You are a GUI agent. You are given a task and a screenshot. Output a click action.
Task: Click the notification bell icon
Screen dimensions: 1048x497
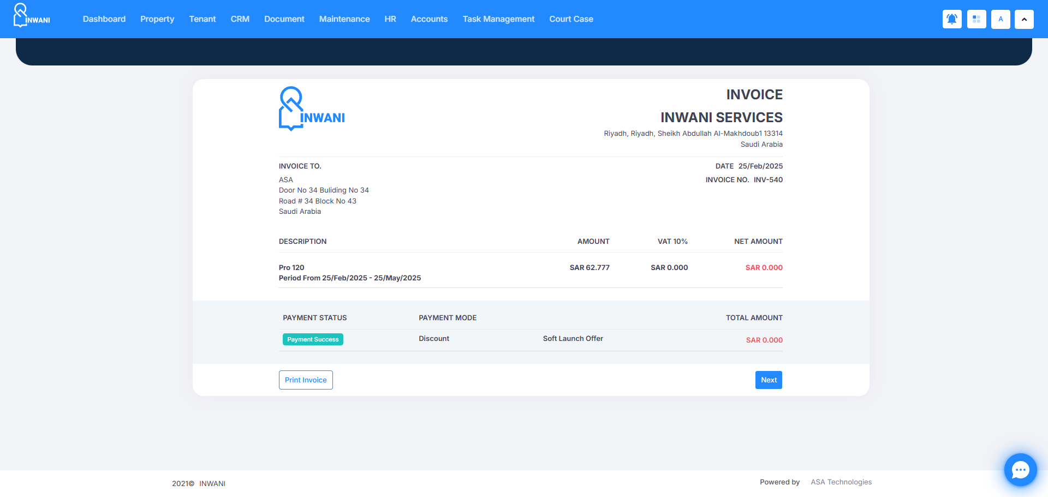952,19
